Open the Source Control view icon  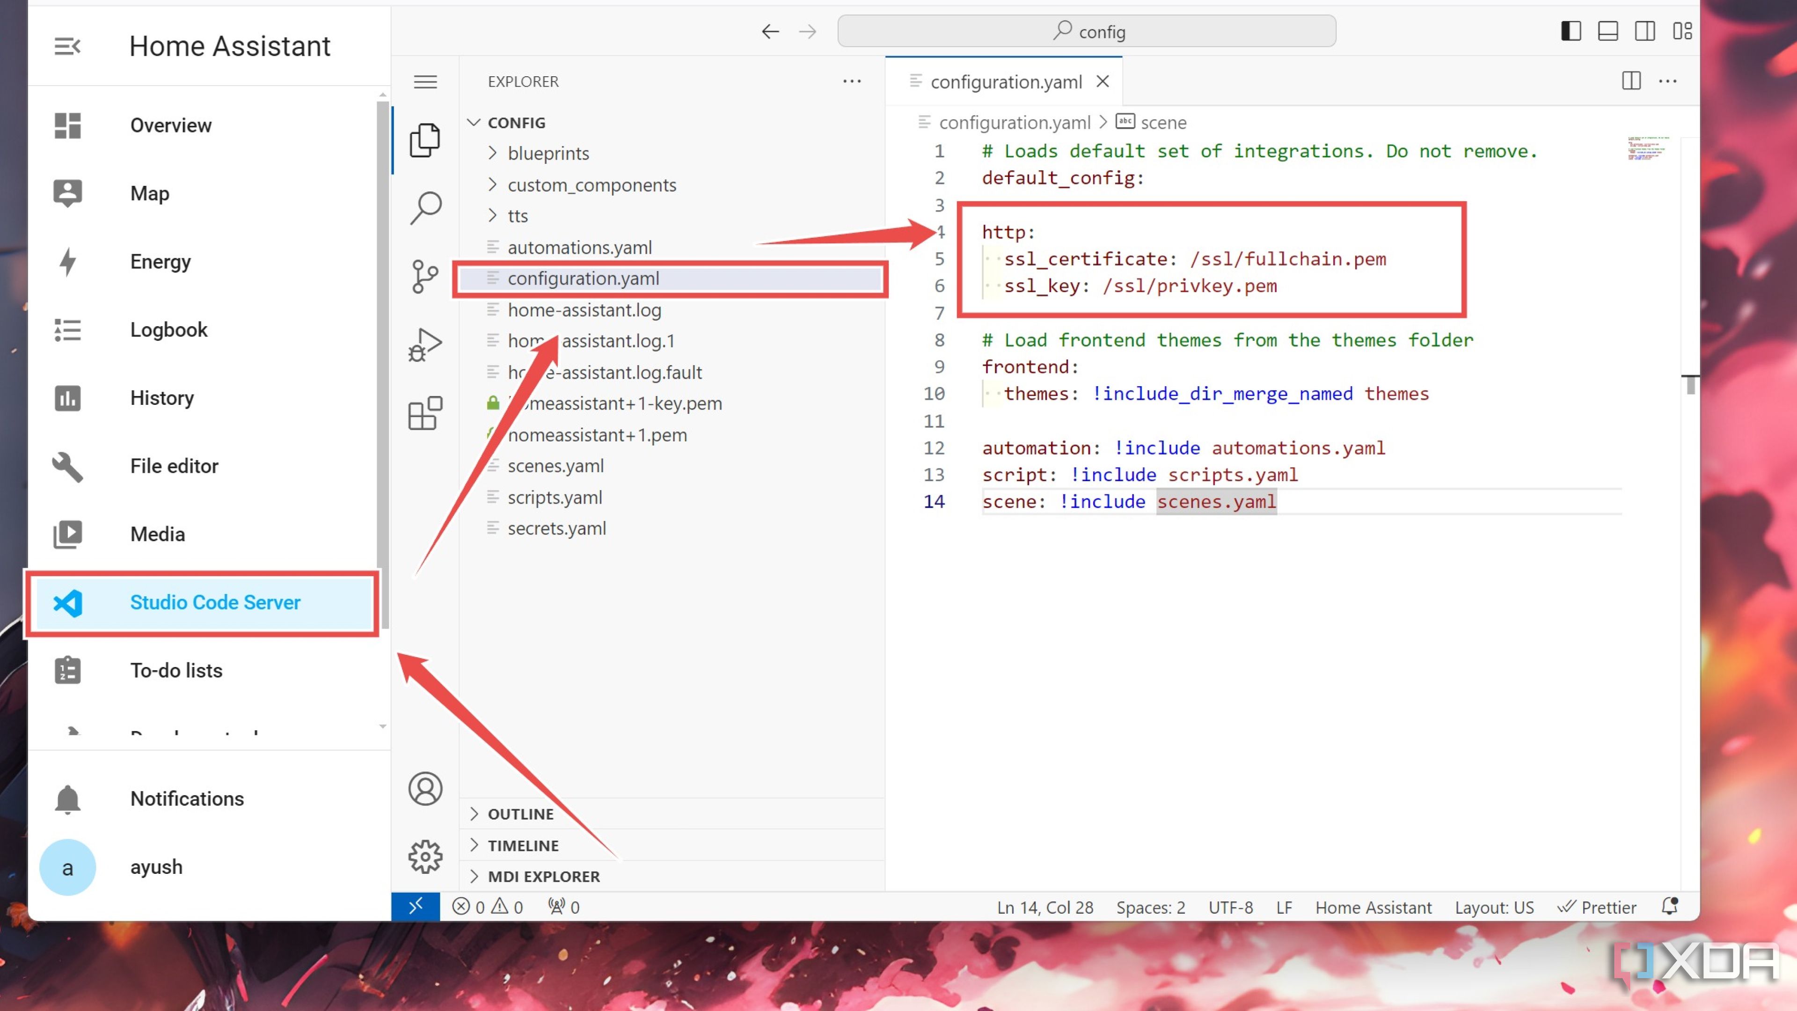[425, 276]
